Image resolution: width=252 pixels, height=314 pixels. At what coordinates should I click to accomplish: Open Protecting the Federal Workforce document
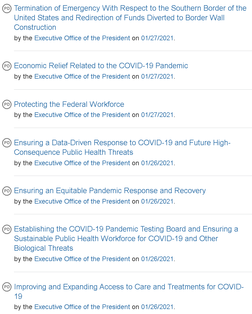[69, 104]
